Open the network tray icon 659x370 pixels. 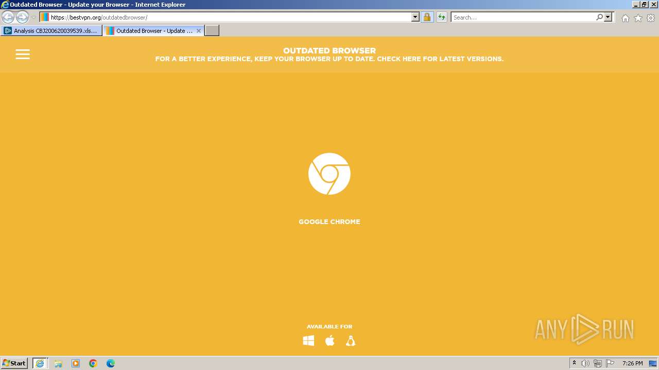[x=598, y=363]
